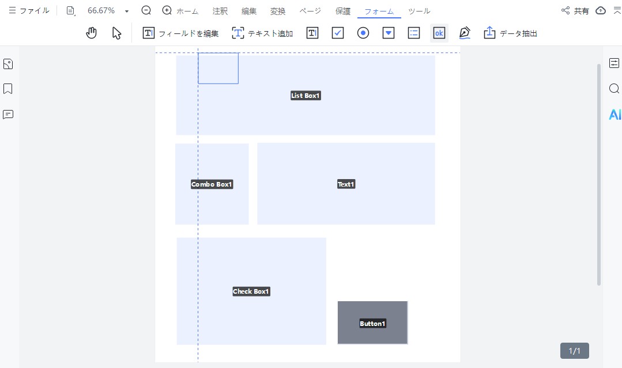Click the vertical scrollbar on the right
Viewport: 622px width, 368px height.
599,173
